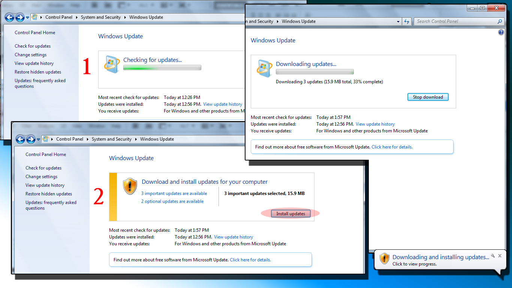Click 'Click here for details' in Downloading window
This screenshot has height=288, width=512.
coord(392,147)
